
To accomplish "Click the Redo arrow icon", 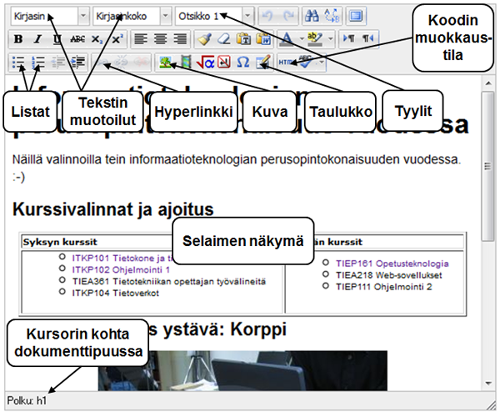I will coord(288,16).
